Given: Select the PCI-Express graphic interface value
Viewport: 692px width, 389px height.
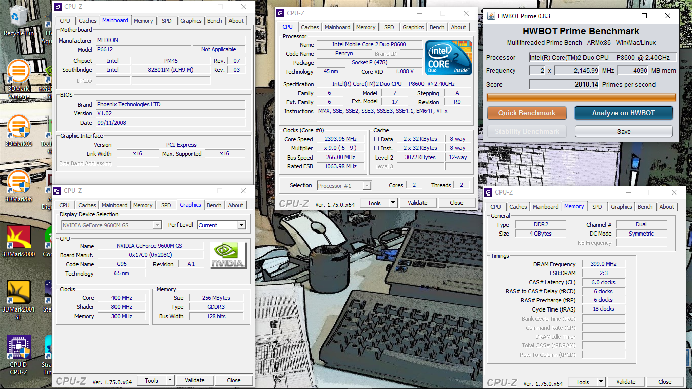Looking at the screenshot, I should tap(181, 145).
